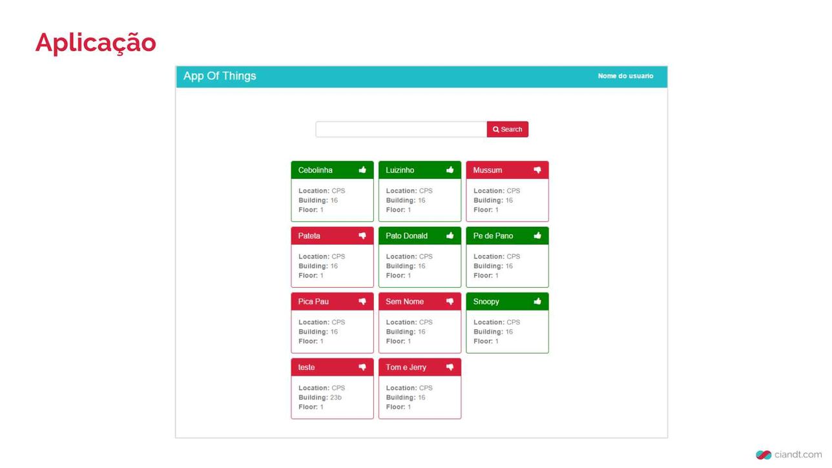This screenshot has height=468, width=832.
Task: Click Building: 16 in Pato Donald card
Action: 406,266
